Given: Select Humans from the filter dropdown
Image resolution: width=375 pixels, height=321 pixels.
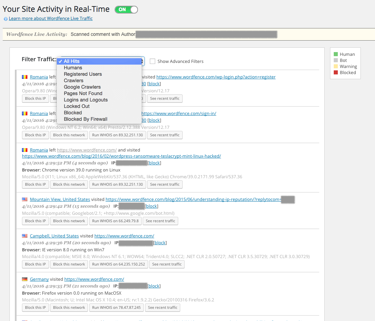Looking at the screenshot, I should click(x=73, y=68).
